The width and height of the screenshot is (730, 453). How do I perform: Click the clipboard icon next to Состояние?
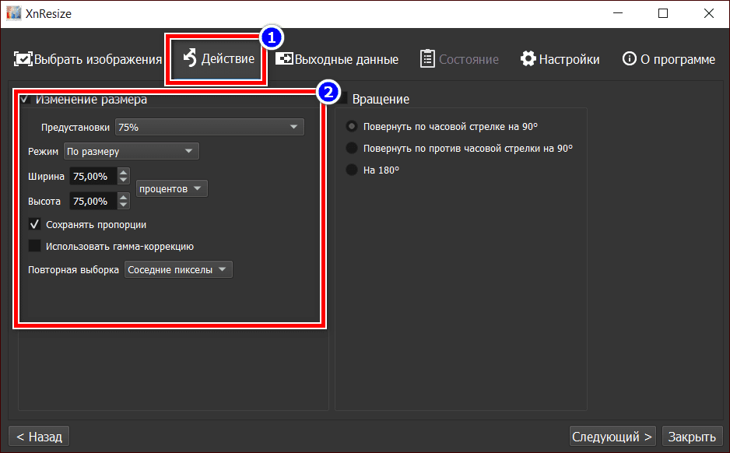pyautogui.click(x=428, y=58)
